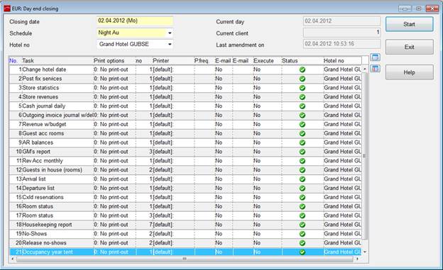Click the Closing date field
This screenshot has height=270, width=443.
pyautogui.click(x=135, y=21)
